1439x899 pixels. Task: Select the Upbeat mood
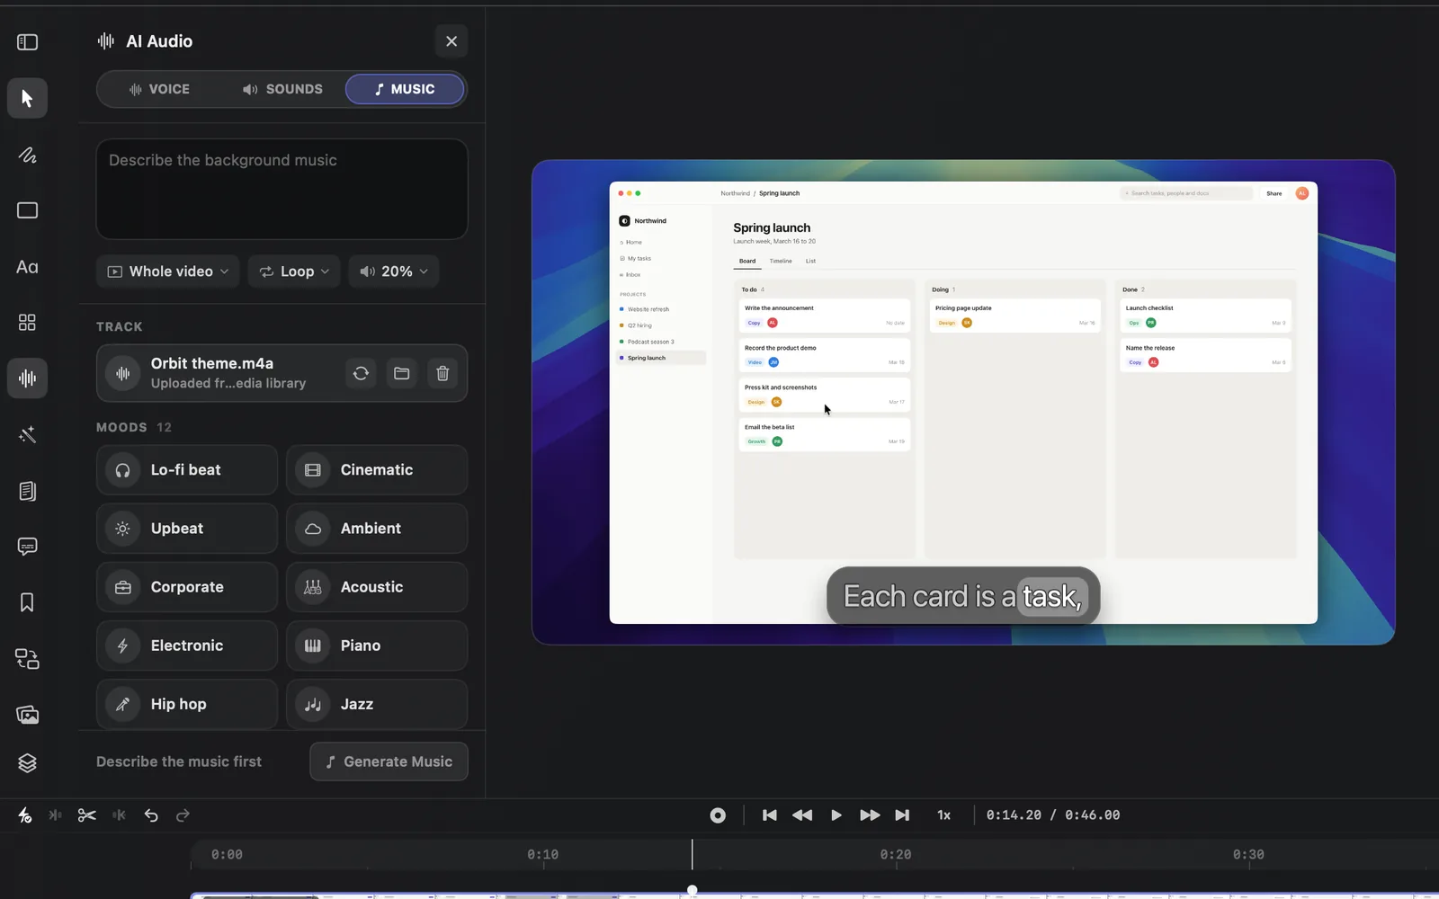[x=187, y=529]
